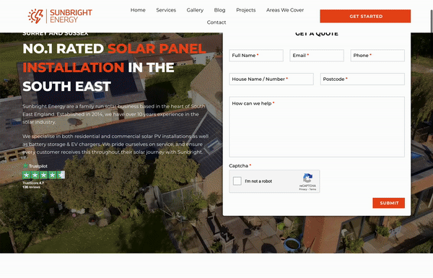Focus the Full Name field

pos(256,56)
